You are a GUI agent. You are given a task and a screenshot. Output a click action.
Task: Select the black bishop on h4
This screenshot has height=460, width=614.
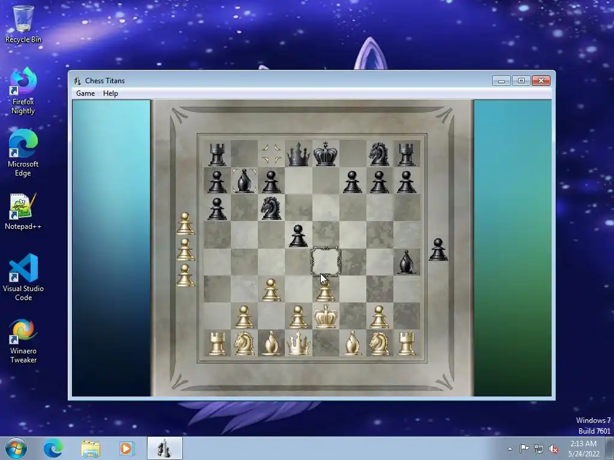[406, 262]
